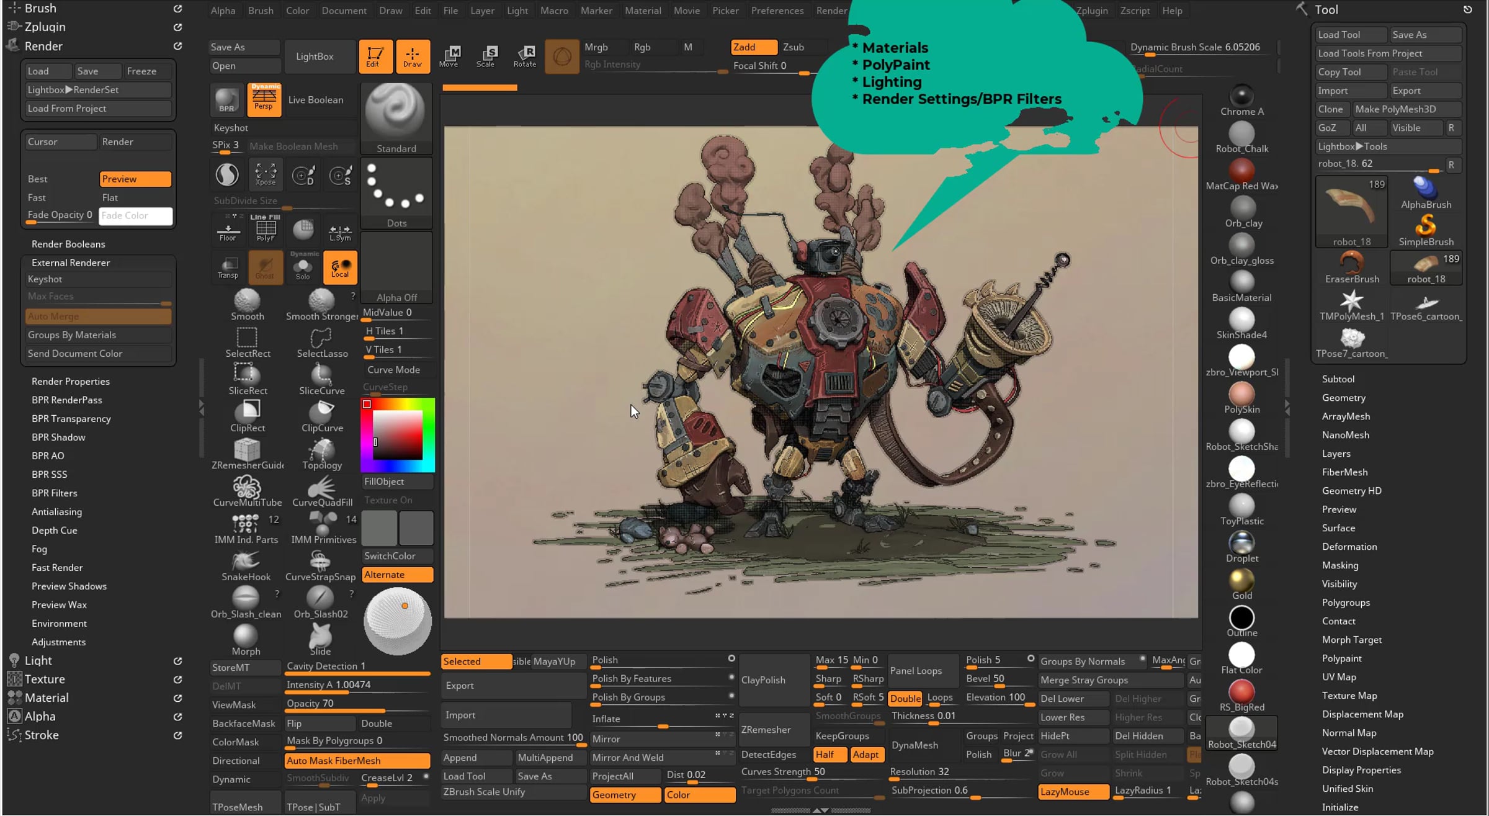Select the CurveMultiTube brush
Viewport: 1489px width, 816px height.
pyautogui.click(x=247, y=491)
